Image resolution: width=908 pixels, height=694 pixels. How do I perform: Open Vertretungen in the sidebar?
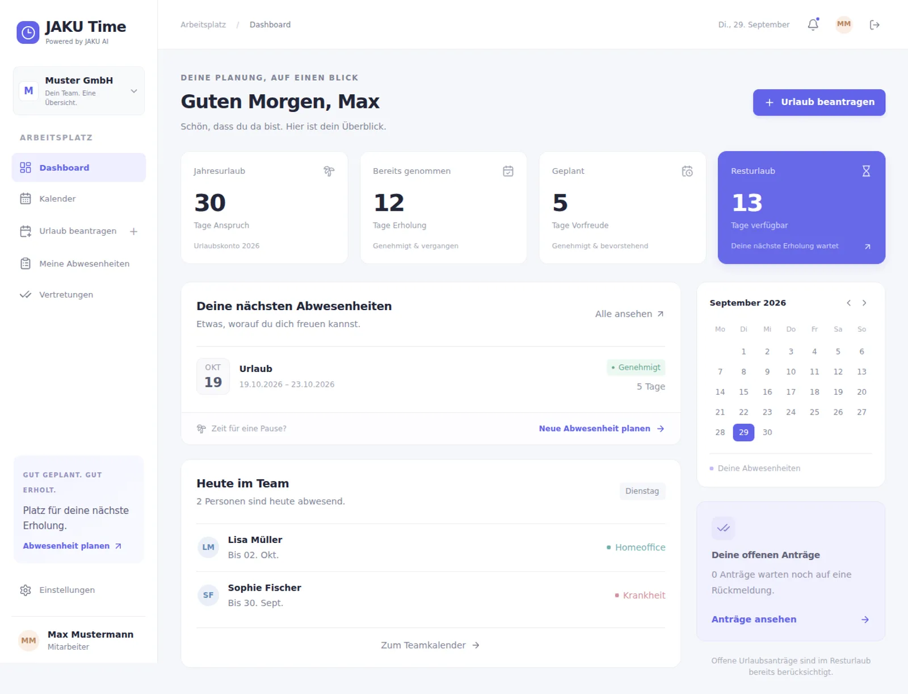point(79,295)
